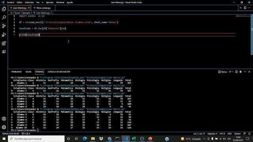253x142 pixels.
Task: Open the Archivo menu
Action: [x=11, y=2]
